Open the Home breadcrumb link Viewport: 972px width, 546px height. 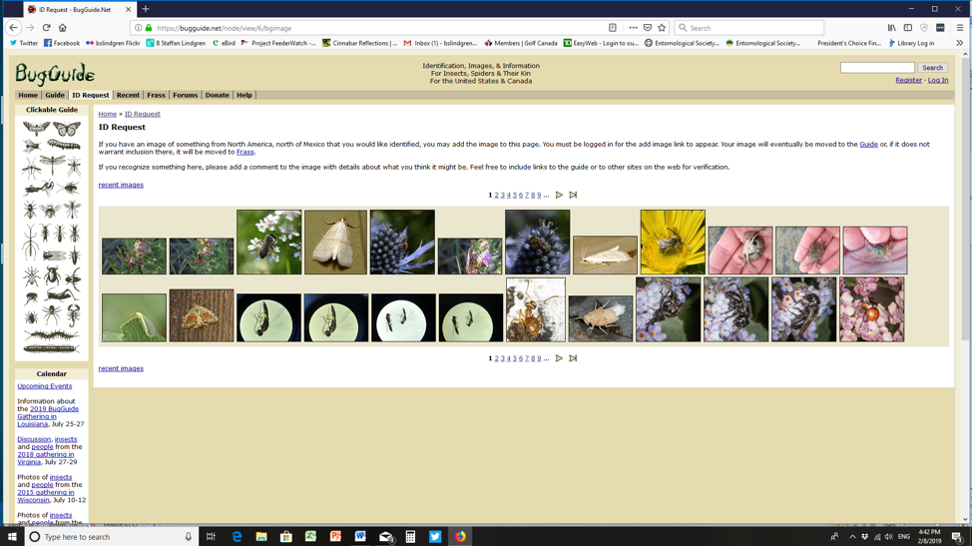pos(107,114)
